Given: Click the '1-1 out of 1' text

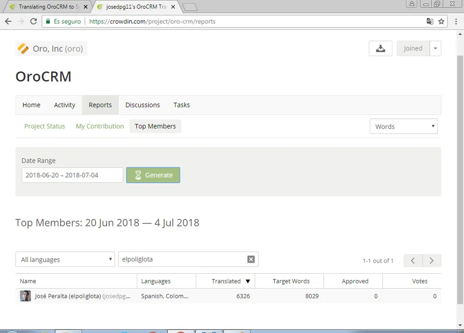Looking at the screenshot, I should (378, 261).
